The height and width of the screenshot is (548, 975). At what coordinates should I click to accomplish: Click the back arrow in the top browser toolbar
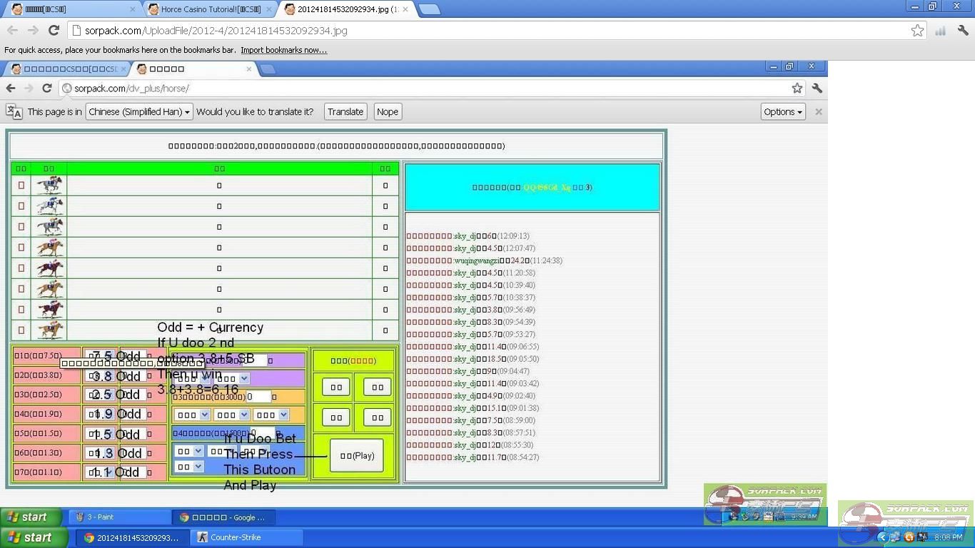pos(12,30)
